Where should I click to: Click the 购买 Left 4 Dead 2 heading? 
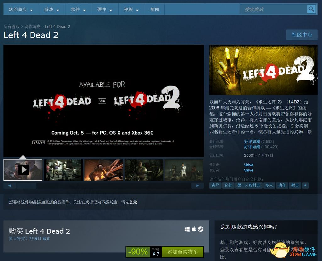point(39,231)
